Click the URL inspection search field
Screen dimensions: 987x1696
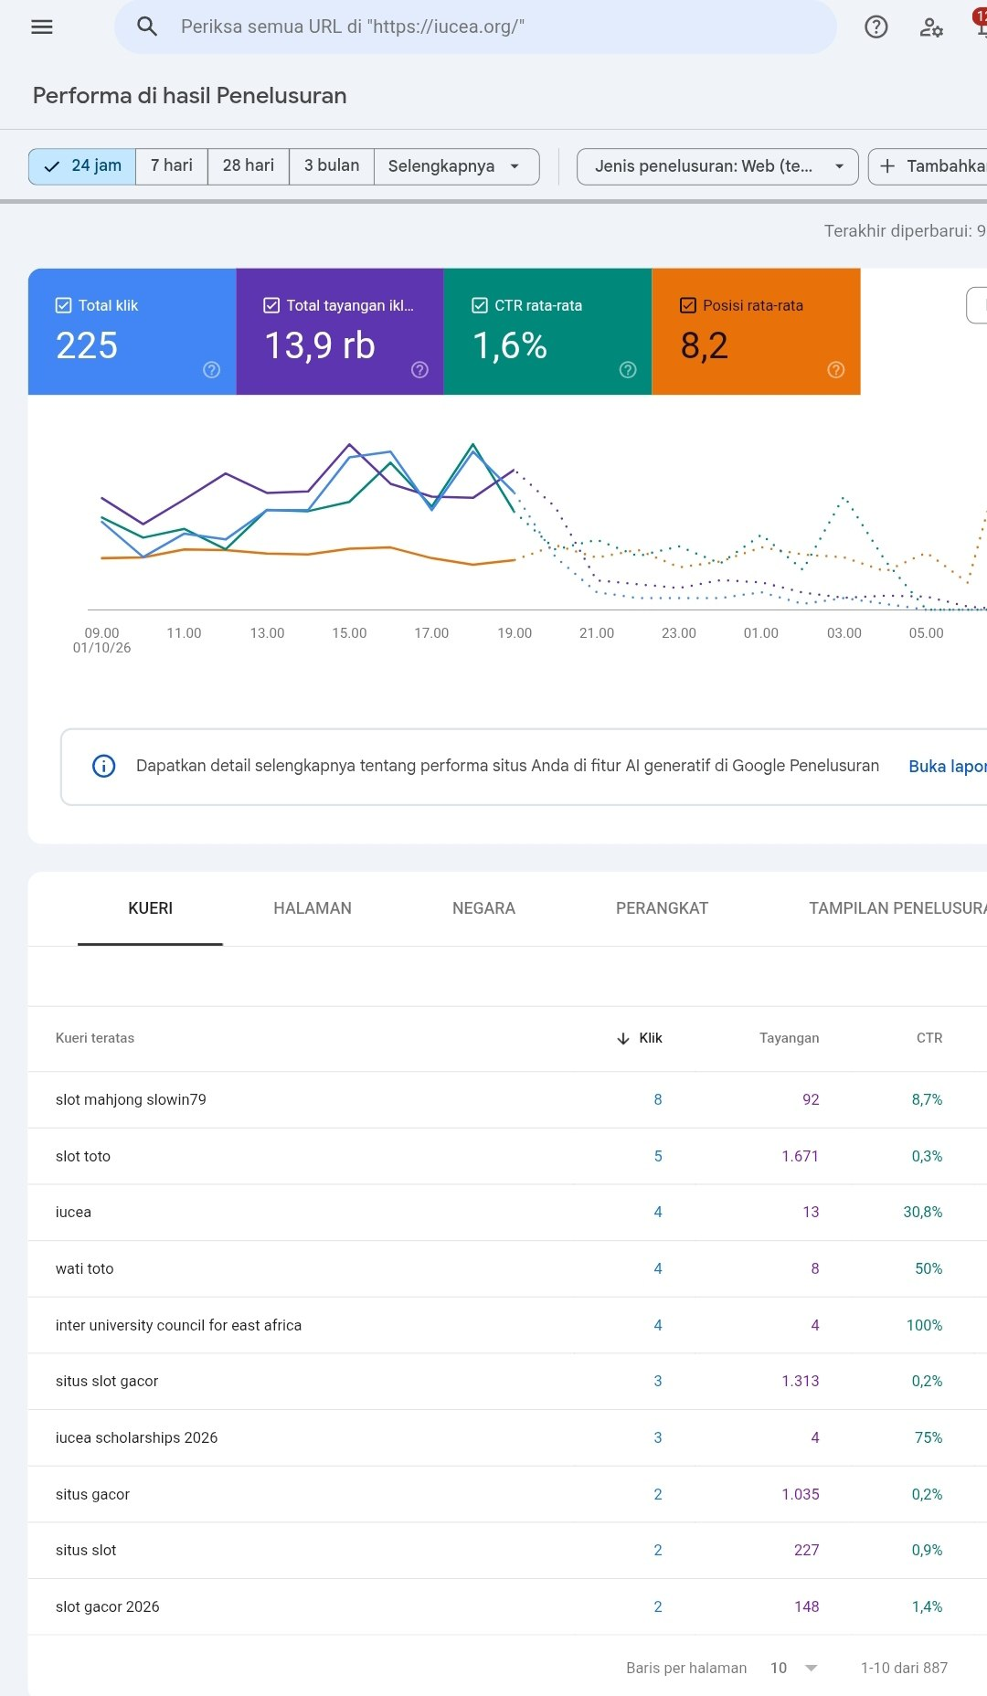click(x=475, y=26)
